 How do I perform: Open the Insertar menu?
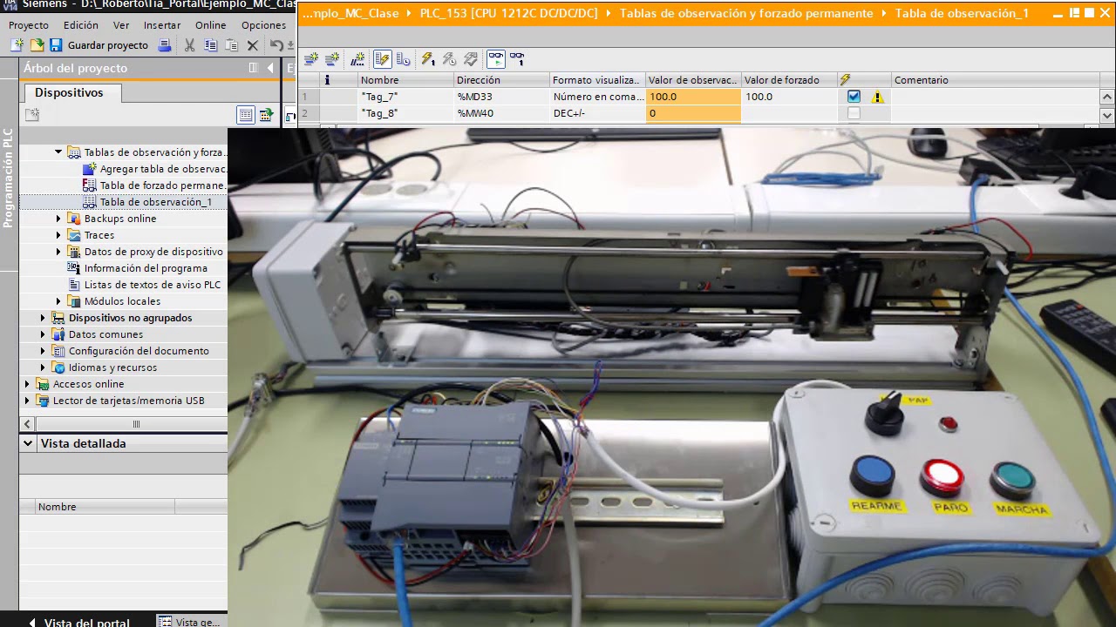pyautogui.click(x=162, y=25)
